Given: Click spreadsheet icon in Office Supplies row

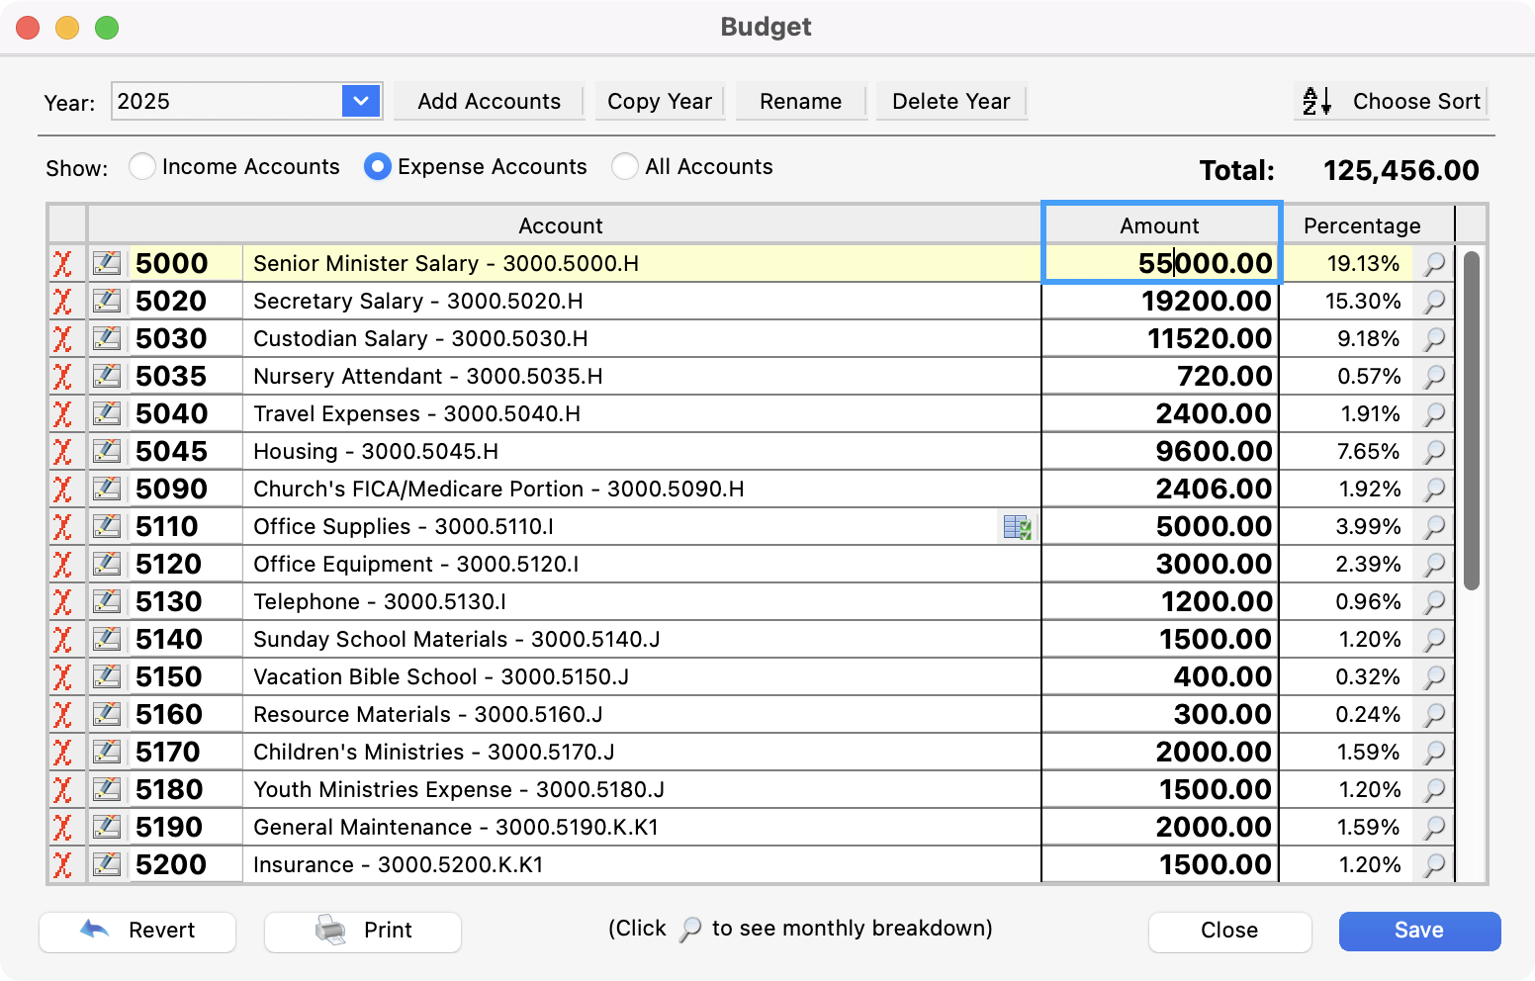Looking at the screenshot, I should click(x=1017, y=527).
